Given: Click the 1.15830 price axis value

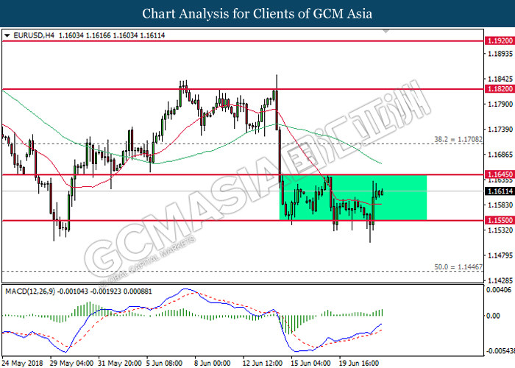Looking at the screenshot, I should coord(500,205).
